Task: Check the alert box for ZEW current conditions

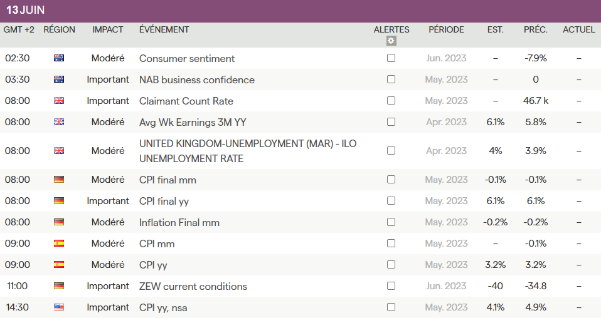Action: coord(391,286)
